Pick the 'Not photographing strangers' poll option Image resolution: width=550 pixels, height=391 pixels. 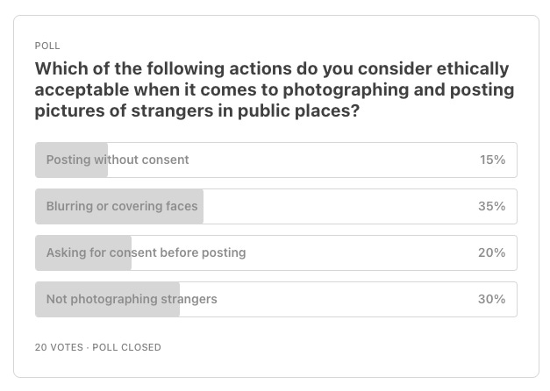(276, 299)
